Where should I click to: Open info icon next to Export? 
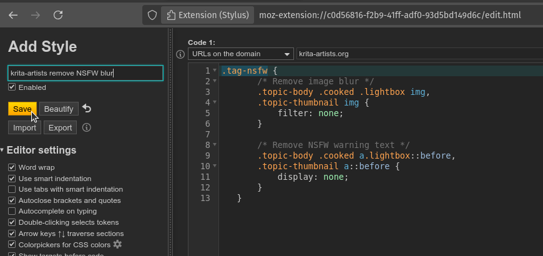click(x=87, y=127)
